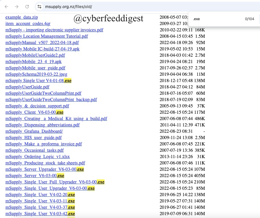260x218 pixels.
Task: Go forward to the next page
Action: (x=17, y=7)
